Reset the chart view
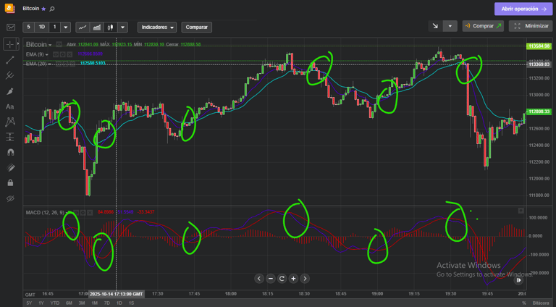Screen dimensions: 556x307 [282, 279]
